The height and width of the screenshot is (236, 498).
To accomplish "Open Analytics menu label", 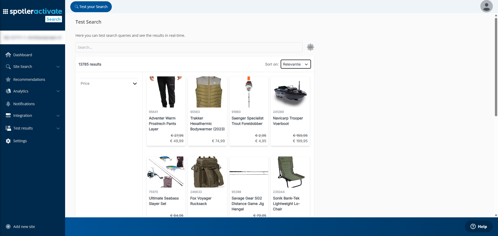I will (21, 91).
